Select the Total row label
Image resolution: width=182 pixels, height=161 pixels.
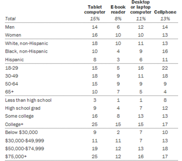(11, 19)
